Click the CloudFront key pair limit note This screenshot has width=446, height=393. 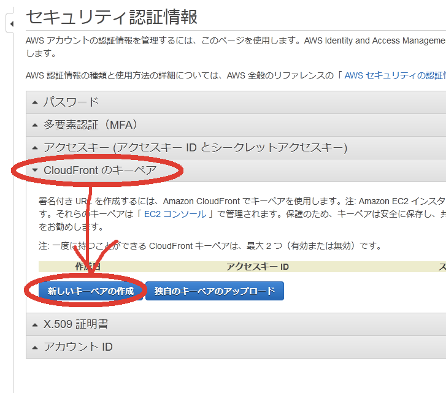(210, 246)
